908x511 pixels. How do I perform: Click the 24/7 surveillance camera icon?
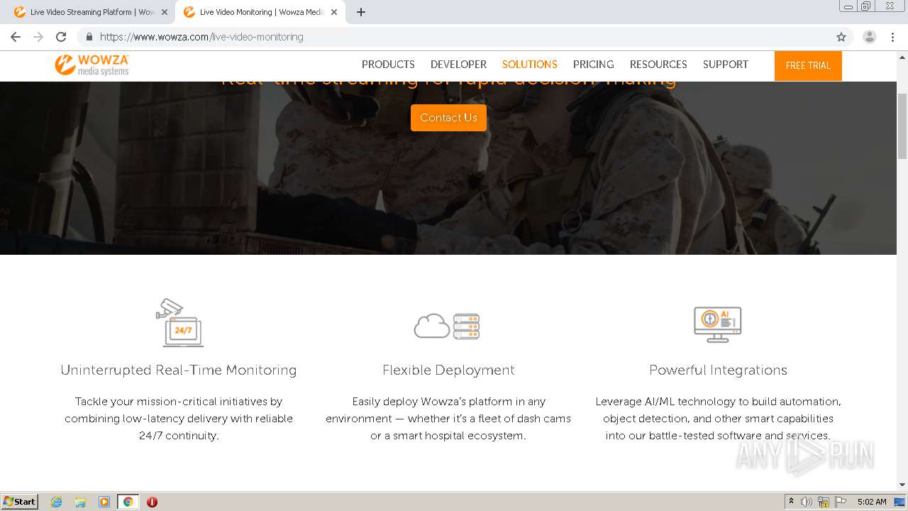tap(179, 322)
